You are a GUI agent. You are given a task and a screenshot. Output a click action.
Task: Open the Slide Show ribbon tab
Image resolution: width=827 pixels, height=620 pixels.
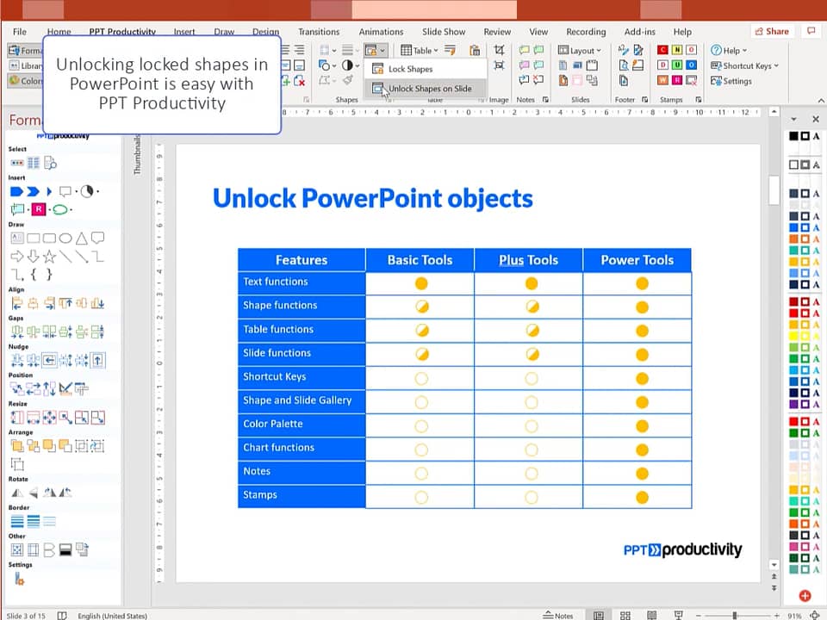click(x=444, y=32)
